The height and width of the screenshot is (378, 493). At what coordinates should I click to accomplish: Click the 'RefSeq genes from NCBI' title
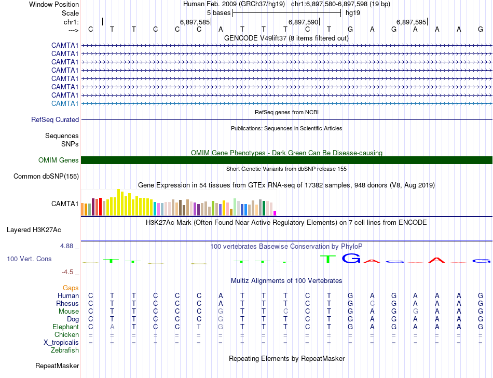[x=286, y=112]
